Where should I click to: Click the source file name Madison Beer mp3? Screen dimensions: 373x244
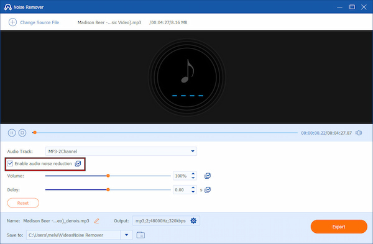109,22
